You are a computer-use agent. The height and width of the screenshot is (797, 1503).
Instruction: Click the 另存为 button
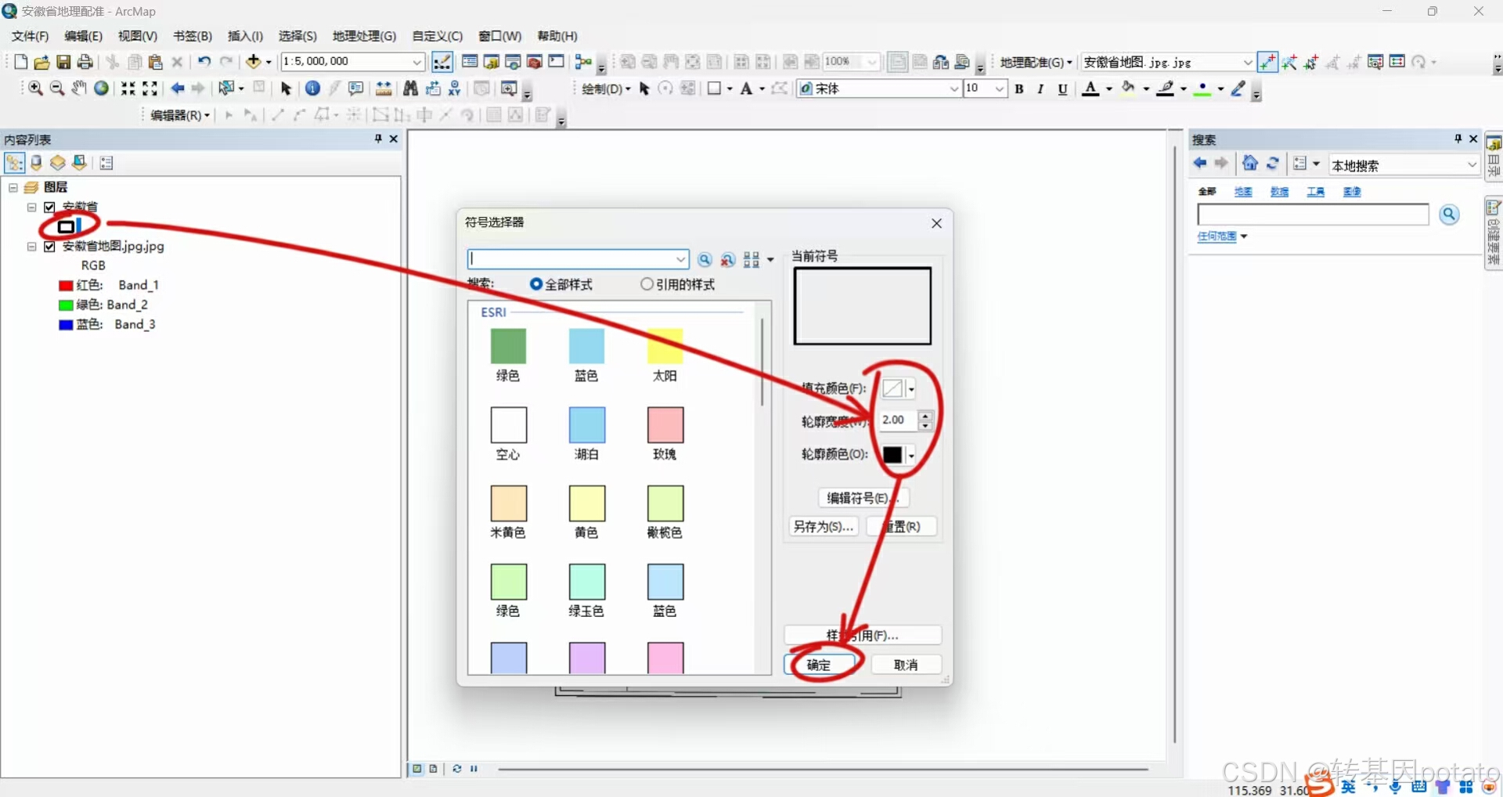[824, 526]
